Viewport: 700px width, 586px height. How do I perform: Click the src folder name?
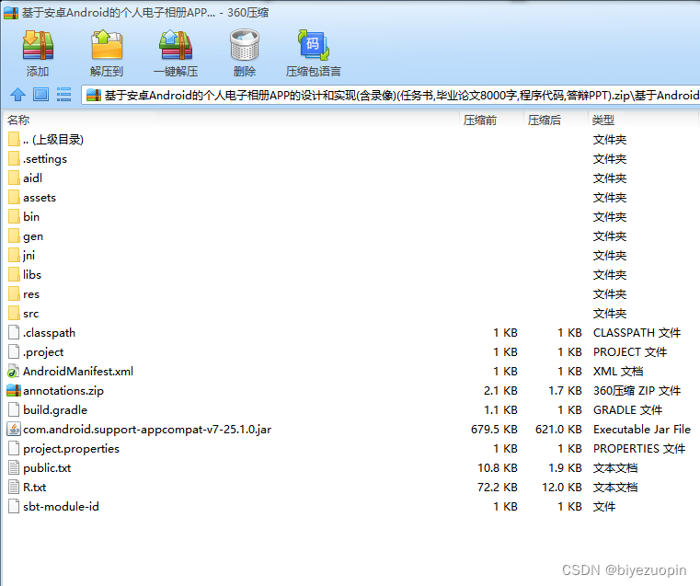(x=30, y=314)
